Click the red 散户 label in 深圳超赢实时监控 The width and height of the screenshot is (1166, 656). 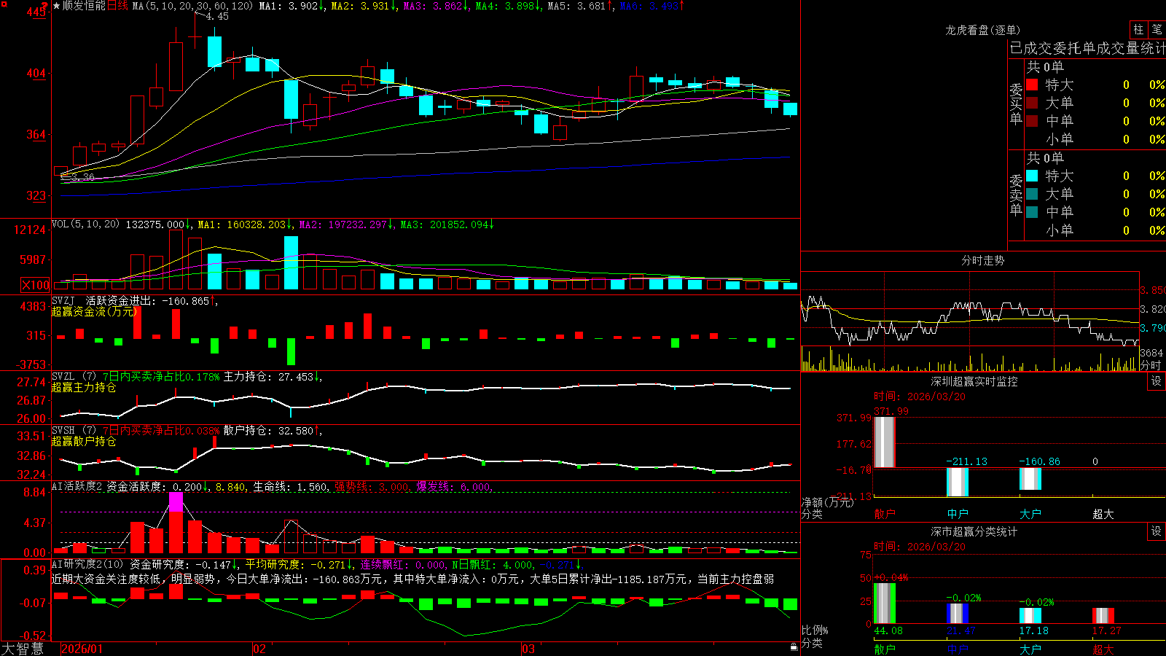coord(885,514)
